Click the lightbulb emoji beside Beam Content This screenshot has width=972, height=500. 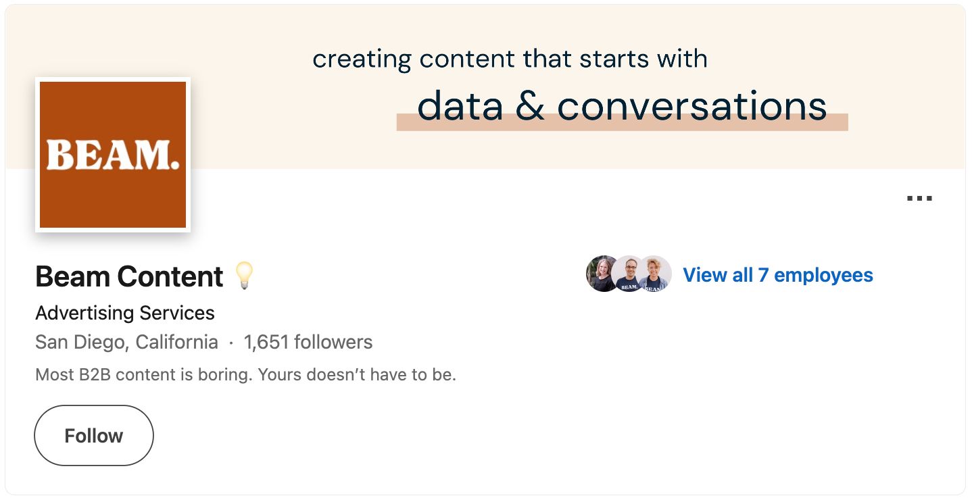click(x=244, y=276)
